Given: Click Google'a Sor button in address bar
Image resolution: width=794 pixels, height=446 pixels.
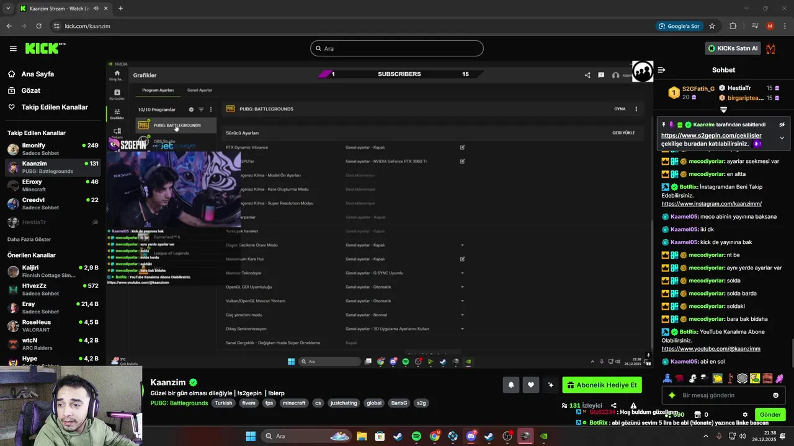Looking at the screenshot, I should 679,26.
